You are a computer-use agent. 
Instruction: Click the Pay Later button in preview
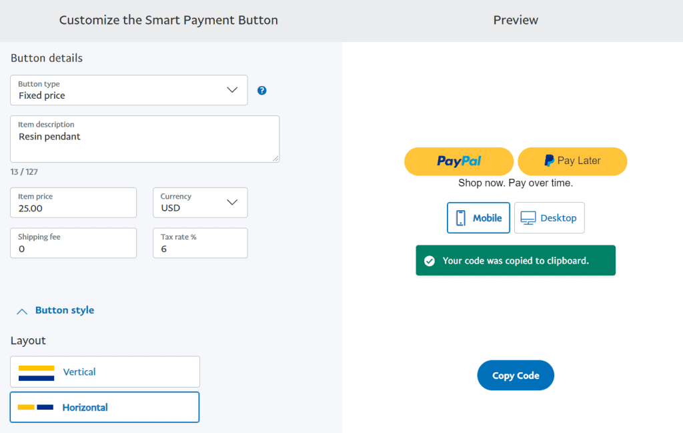point(572,161)
